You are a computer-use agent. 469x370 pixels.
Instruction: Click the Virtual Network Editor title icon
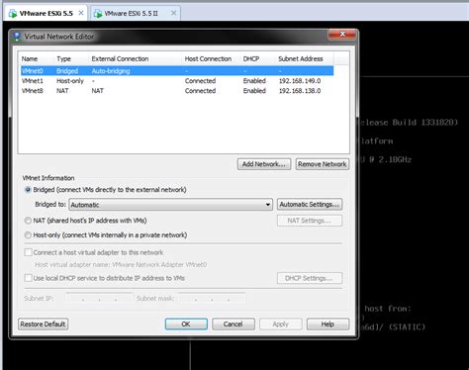point(17,37)
